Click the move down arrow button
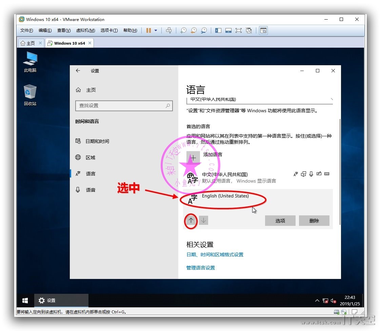Screen dimensions: 381x331 204,220
